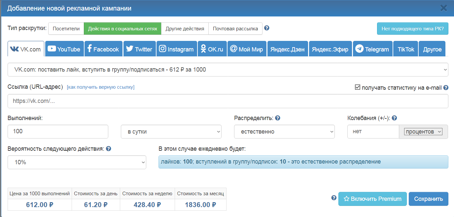Choose Другие действия promotion type
The width and height of the screenshot is (454, 217).
pyautogui.click(x=185, y=29)
